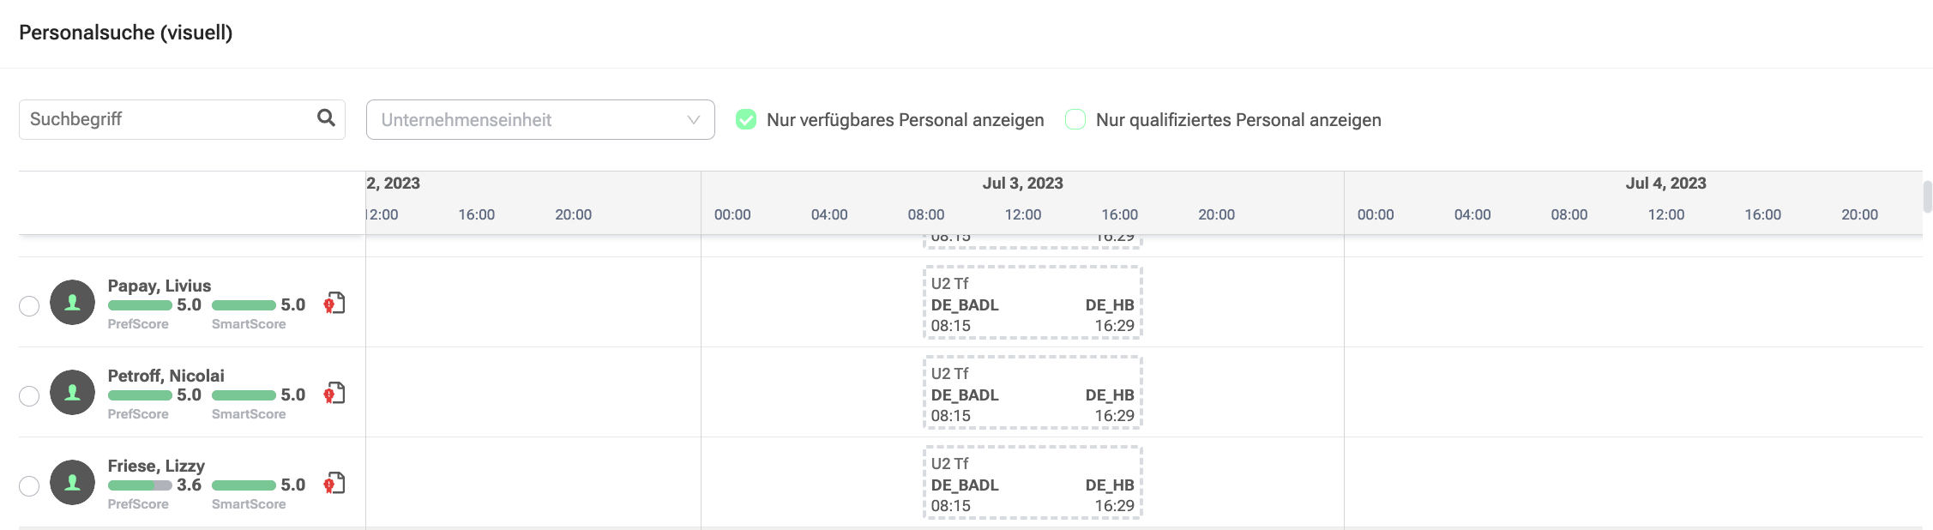The height and width of the screenshot is (530, 1933).
Task: Open the Unternehmenseinheit dropdown
Action: click(540, 119)
